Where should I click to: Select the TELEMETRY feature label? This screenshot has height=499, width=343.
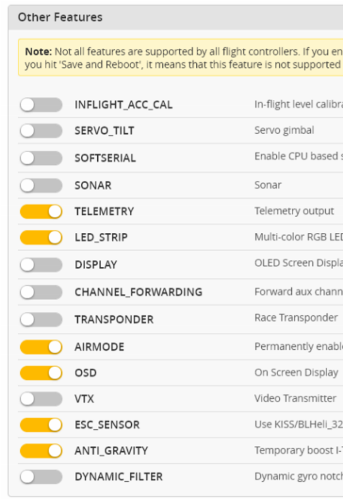104,211
